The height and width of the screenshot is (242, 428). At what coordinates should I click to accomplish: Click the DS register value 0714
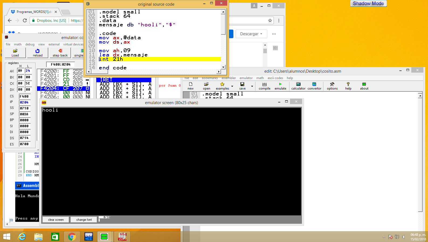[x=24, y=138]
